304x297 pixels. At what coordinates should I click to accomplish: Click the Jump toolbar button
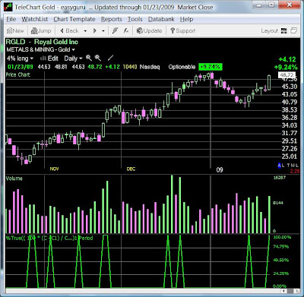click(x=41, y=31)
